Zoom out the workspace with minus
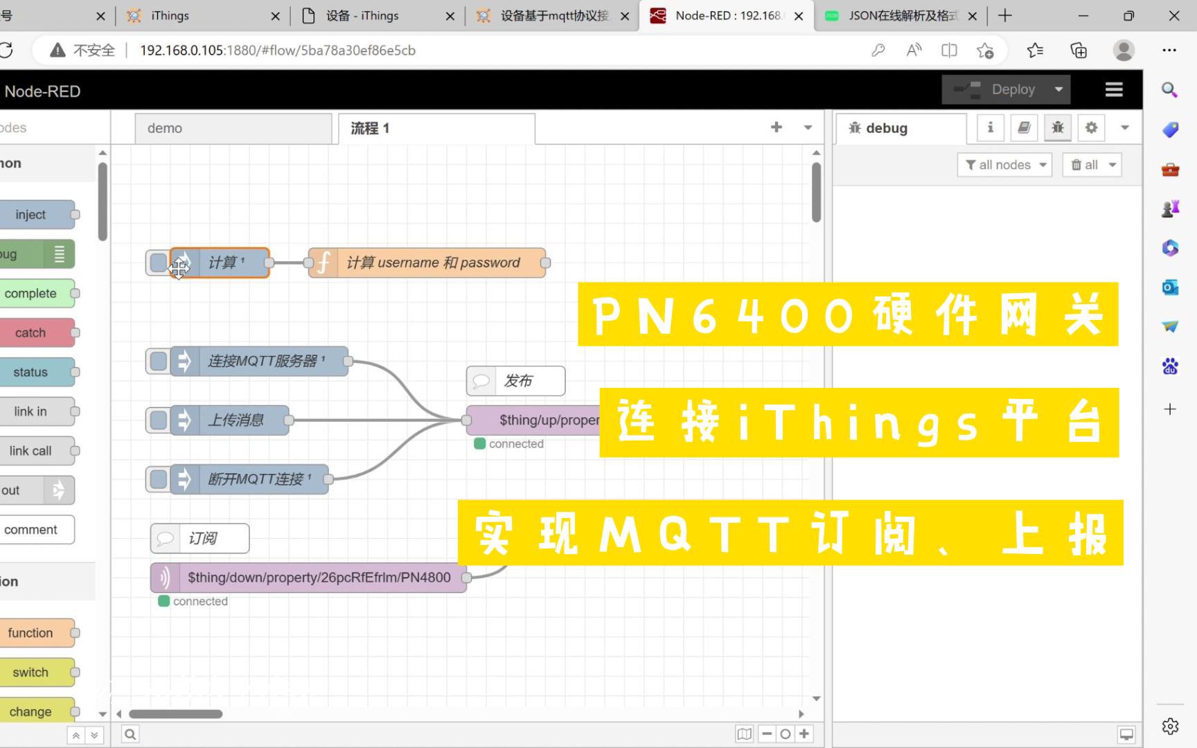The height and width of the screenshot is (748, 1197). tap(767, 734)
